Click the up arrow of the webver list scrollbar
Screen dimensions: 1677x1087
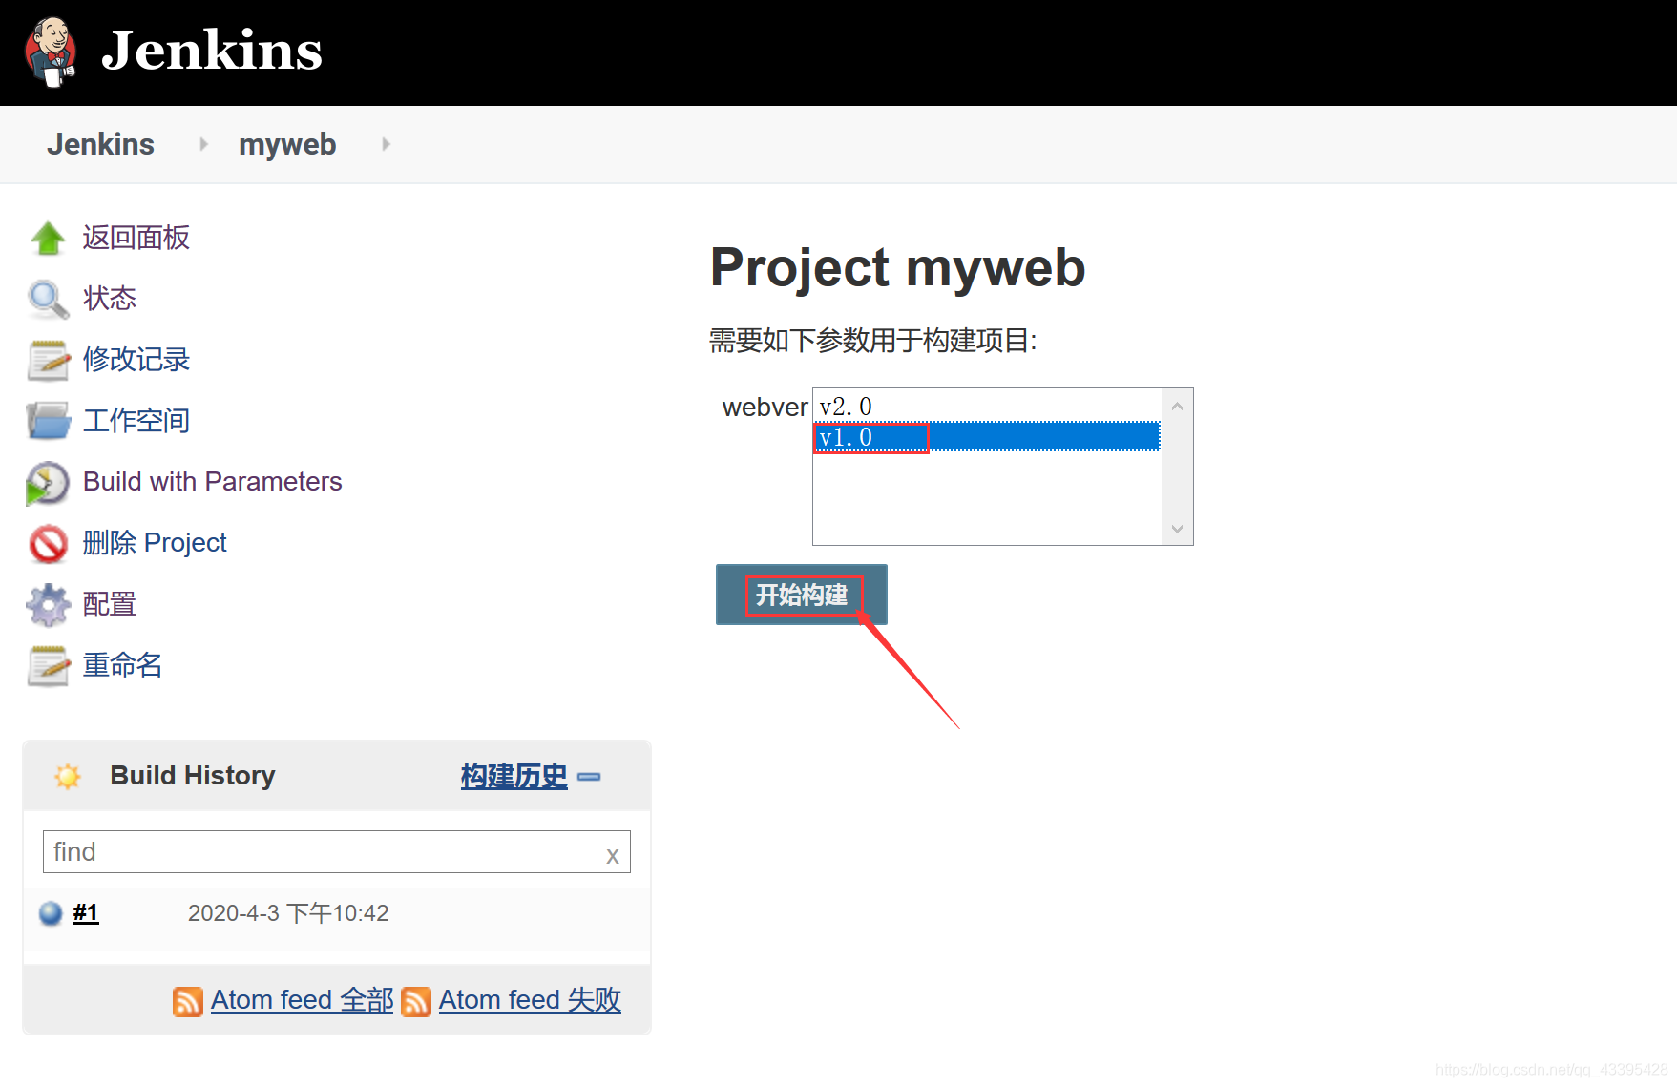pyautogui.click(x=1177, y=407)
